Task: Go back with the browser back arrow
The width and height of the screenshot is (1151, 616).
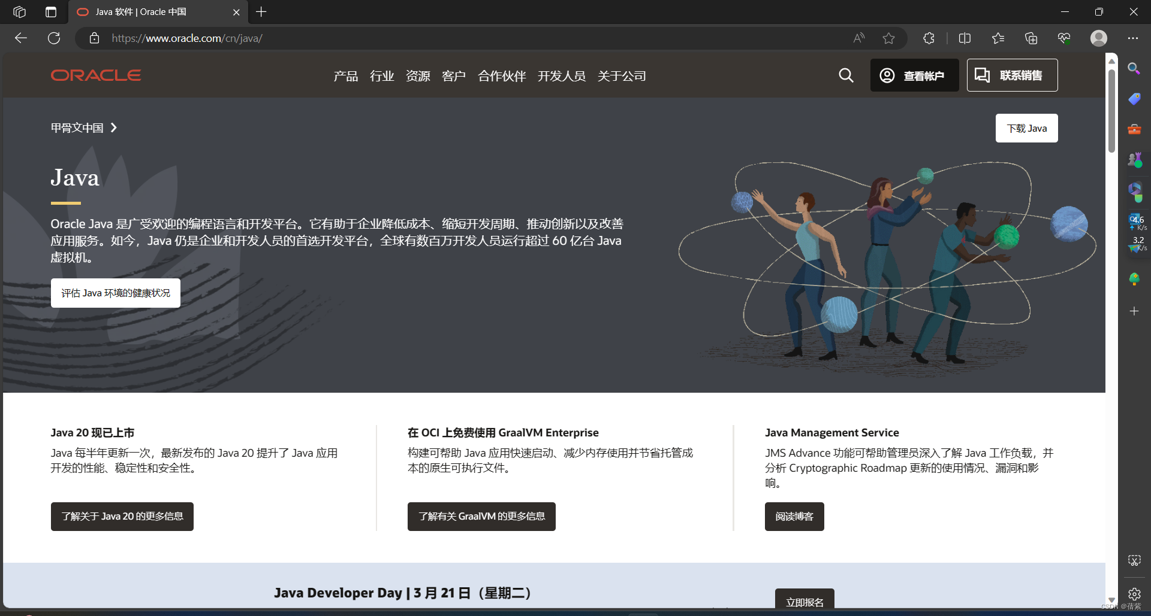Action: pos(21,38)
